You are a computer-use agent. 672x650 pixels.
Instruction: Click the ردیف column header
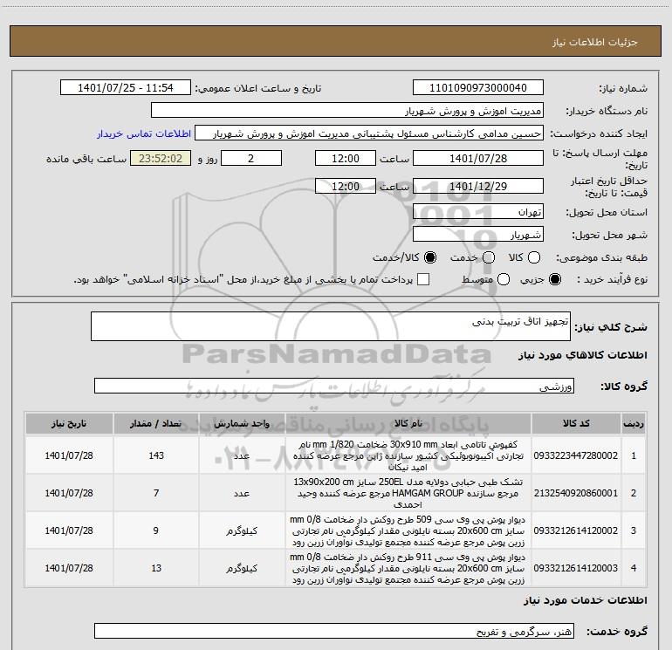click(634, 424)
